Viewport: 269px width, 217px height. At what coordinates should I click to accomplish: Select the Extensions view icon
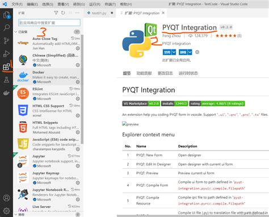coord(6,66)
